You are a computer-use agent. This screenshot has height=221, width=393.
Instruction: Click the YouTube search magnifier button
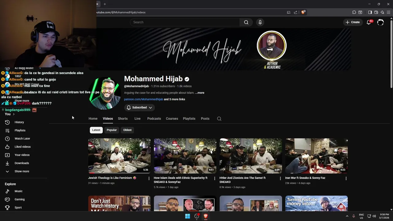[246, 22]
